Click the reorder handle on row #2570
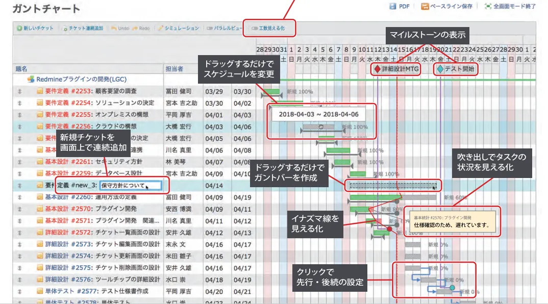 click(x=19, y=209)
